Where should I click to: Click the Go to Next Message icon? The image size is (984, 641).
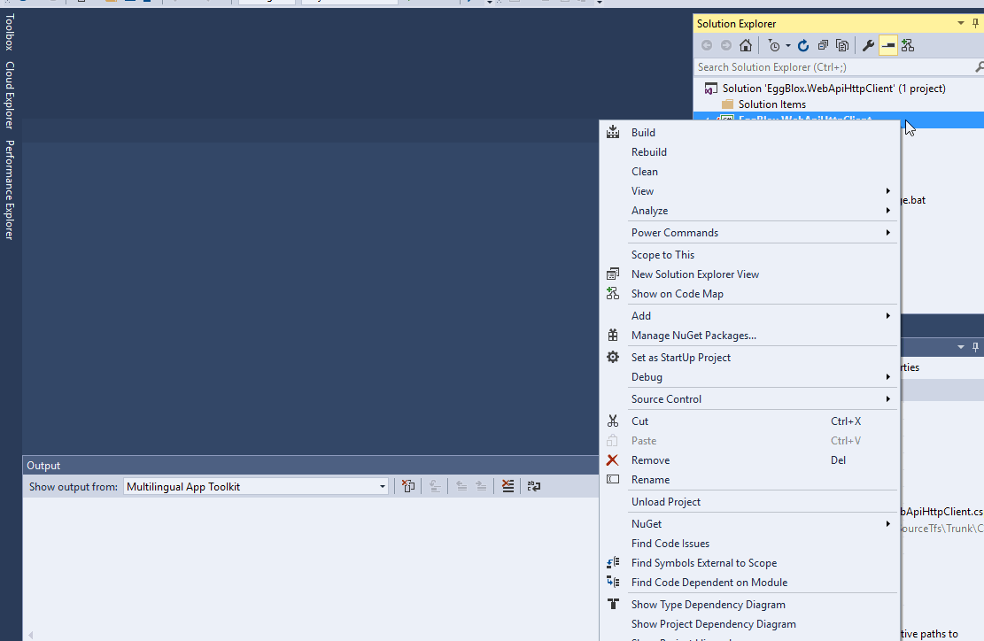481,486
